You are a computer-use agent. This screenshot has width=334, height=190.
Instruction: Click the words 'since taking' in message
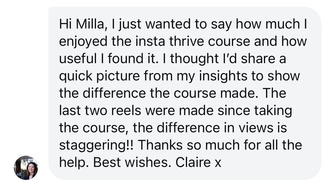click(255, 111)
